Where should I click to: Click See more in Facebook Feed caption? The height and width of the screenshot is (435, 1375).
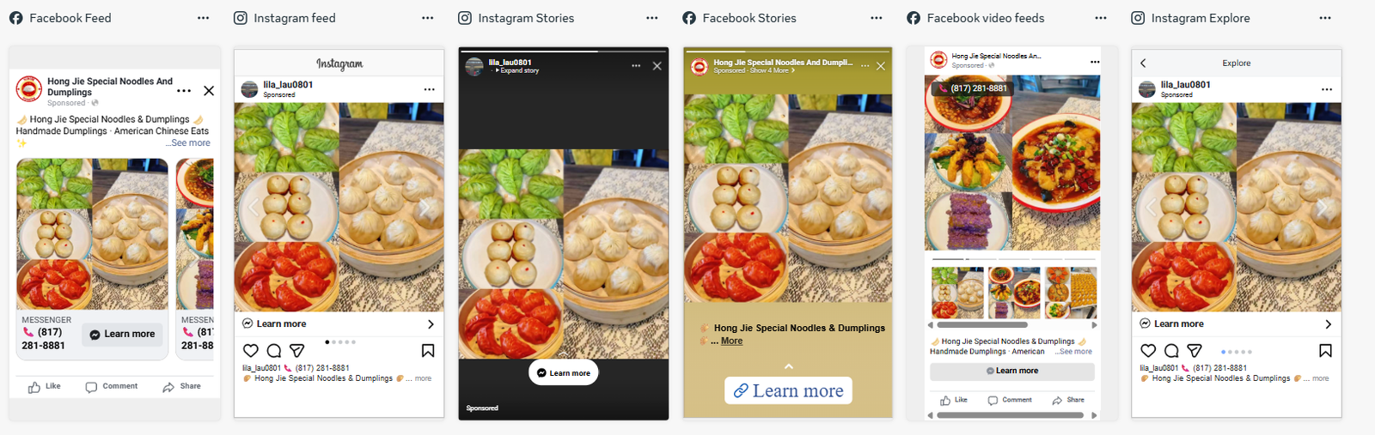pos(189,143)
